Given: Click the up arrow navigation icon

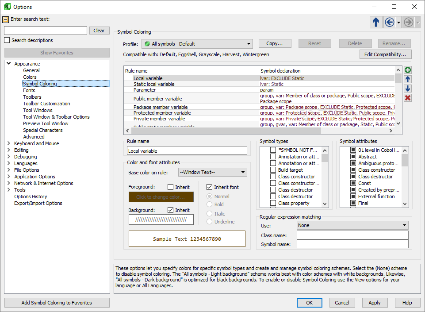Looking at the screenshot, I should click(376, 22).
